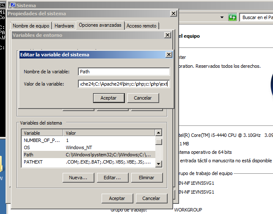Open the 'Acceso remoto' tab
Image resolution: width=273 pixels, height=214 pixels.
tap(141, 26)
